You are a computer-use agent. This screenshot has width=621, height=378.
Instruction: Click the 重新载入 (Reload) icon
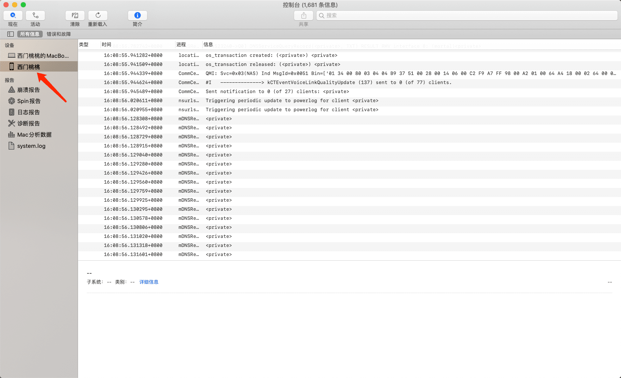click(x=98, y=16)
